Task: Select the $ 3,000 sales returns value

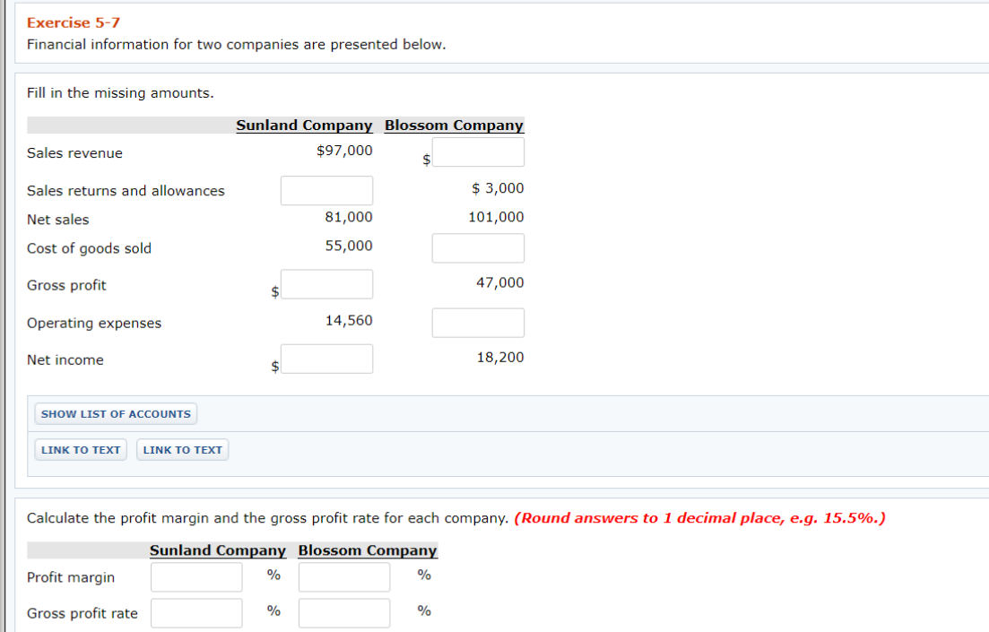Action: click(x=498, y=188)
